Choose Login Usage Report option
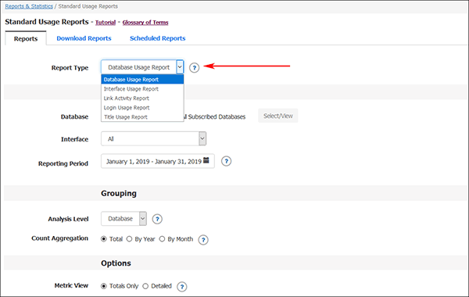 click(142, 108)
